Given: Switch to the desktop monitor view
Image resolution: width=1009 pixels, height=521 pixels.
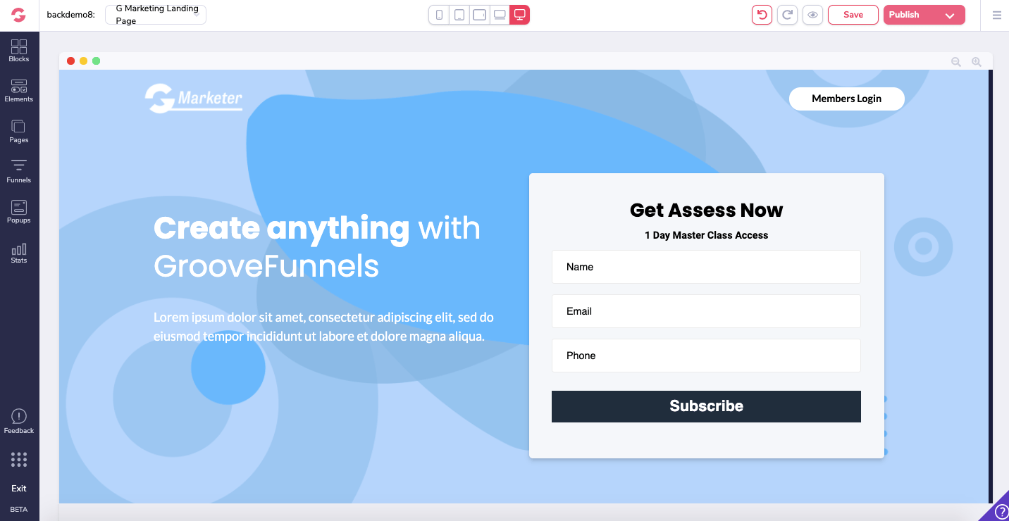Looking at the screenshot, I should pos(519,15).
